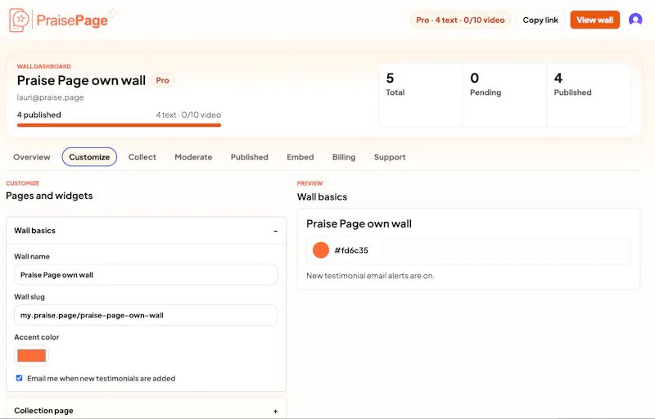Click the '4 text · 0/10 video' usage text under the wall title
Viewport: 655px width, 419px height.
[188, 115]
